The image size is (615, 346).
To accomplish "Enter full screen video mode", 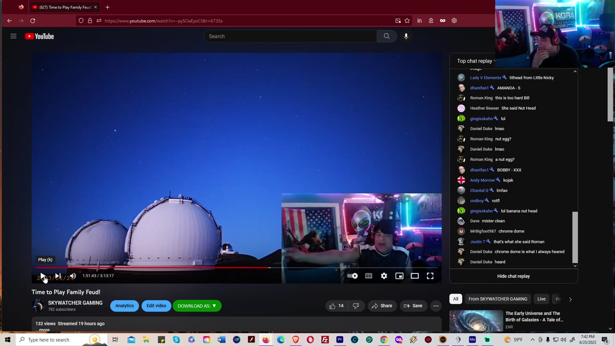I will pos(430,276).
